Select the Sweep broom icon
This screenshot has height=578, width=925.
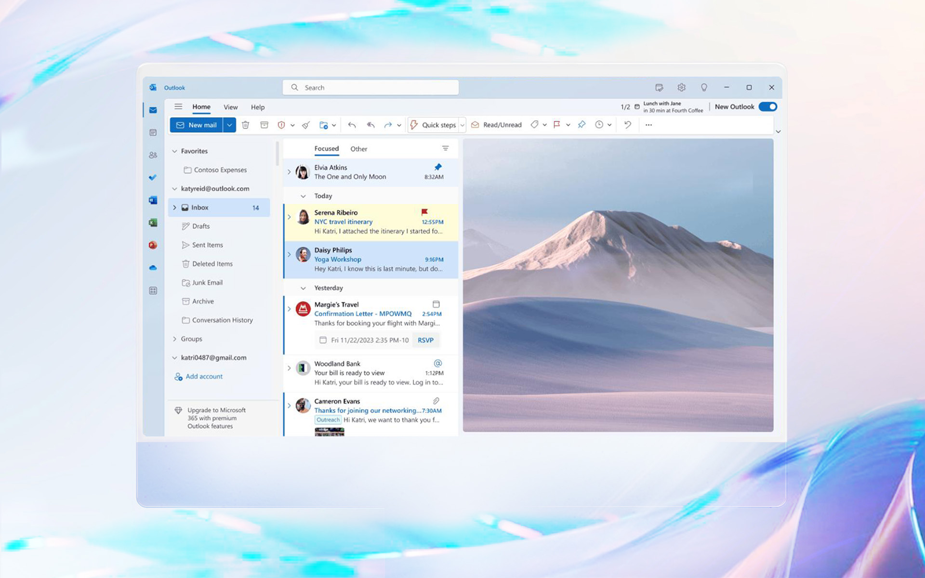click(x=305, y=125)
